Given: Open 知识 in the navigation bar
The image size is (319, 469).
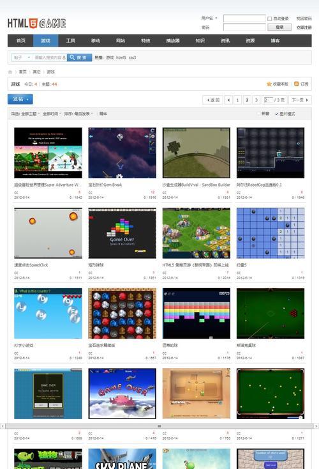Looking at the screenshot, I should (200, 41).
